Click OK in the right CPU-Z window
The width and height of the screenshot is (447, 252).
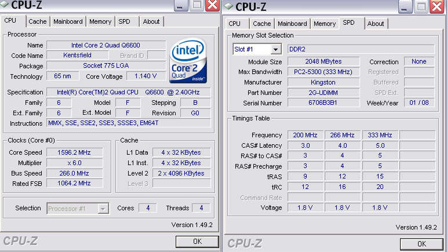(x=422, y=244)
